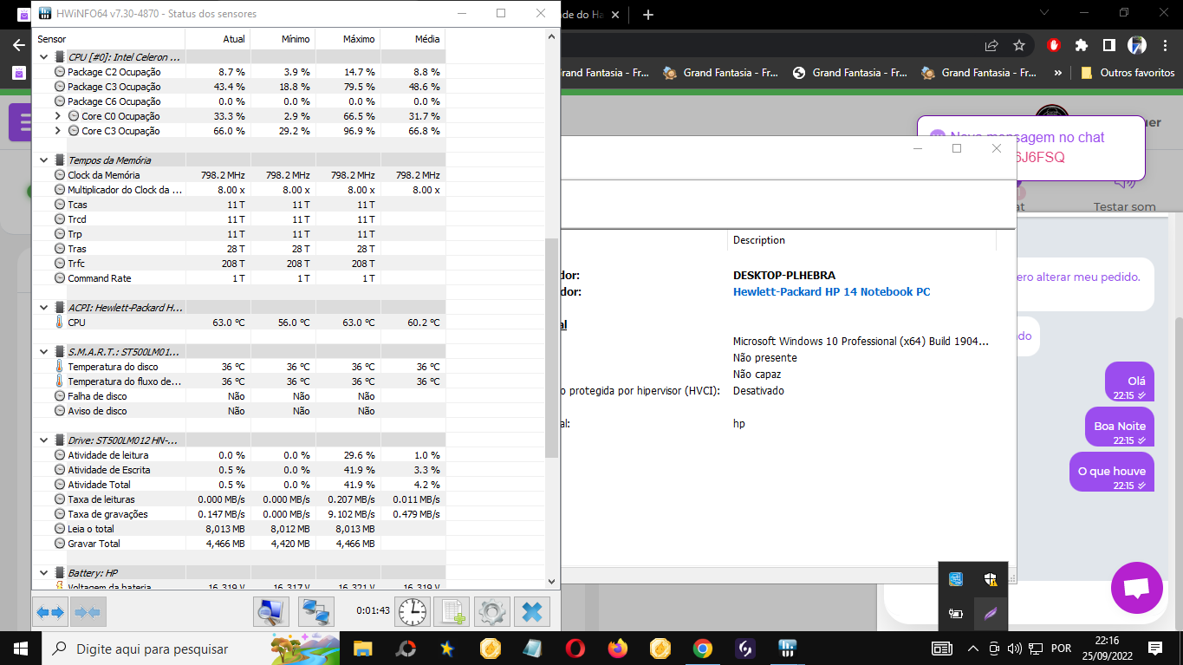Collapse the Tempos da Memória group
The height and width of the screenshot is (665, 1183).
[44, 160]
